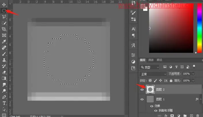This screenshot has height=117, width=203.
Task: Create new fill or adjustment layer
Action: point(179,116)
